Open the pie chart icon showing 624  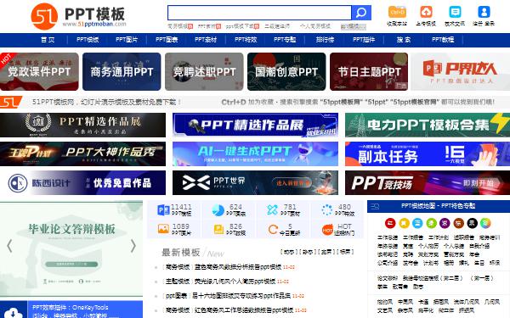coord(218,210)
